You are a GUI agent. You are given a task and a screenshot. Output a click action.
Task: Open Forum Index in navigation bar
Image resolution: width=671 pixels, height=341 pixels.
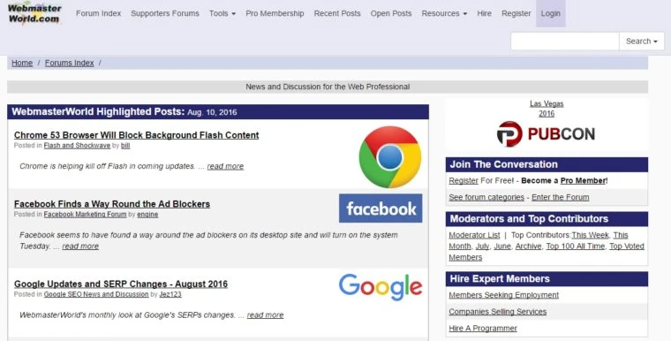(98, 13)
